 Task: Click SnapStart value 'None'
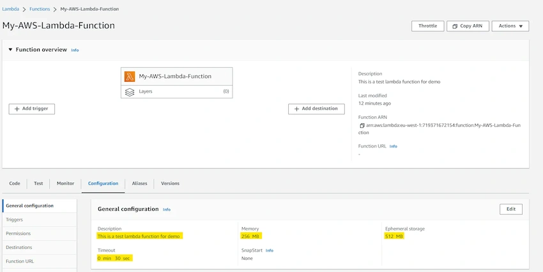click(x=247, y=258)
